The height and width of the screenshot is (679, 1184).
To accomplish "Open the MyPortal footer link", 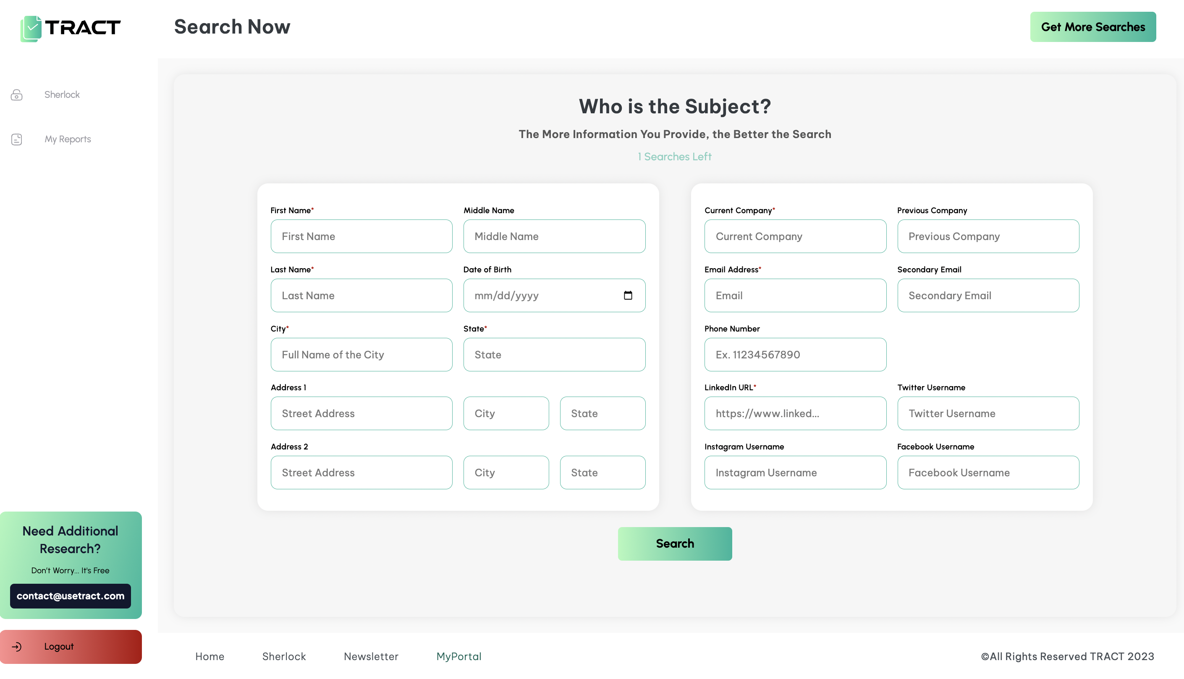I will click(458, 656).
